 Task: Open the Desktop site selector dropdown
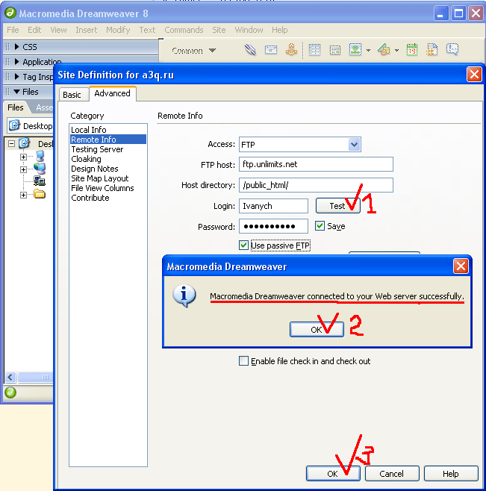[x=30, y=125]
